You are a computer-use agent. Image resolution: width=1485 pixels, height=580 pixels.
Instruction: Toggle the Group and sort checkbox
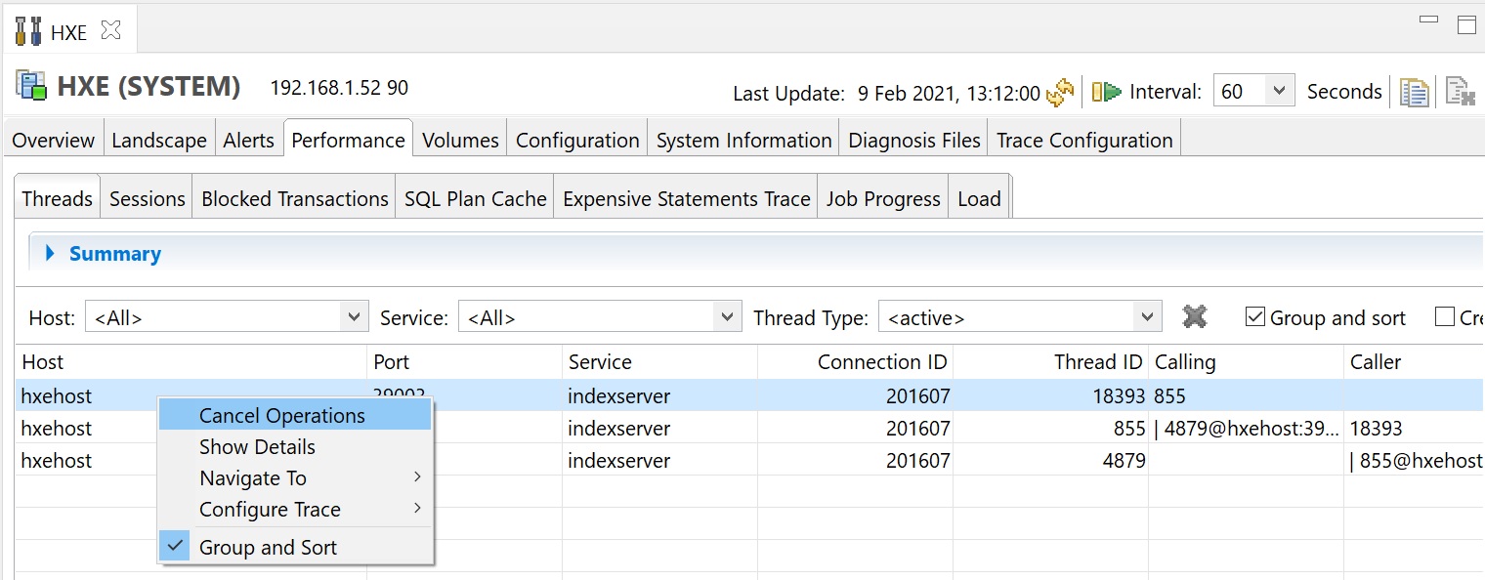coord(1255,317)
